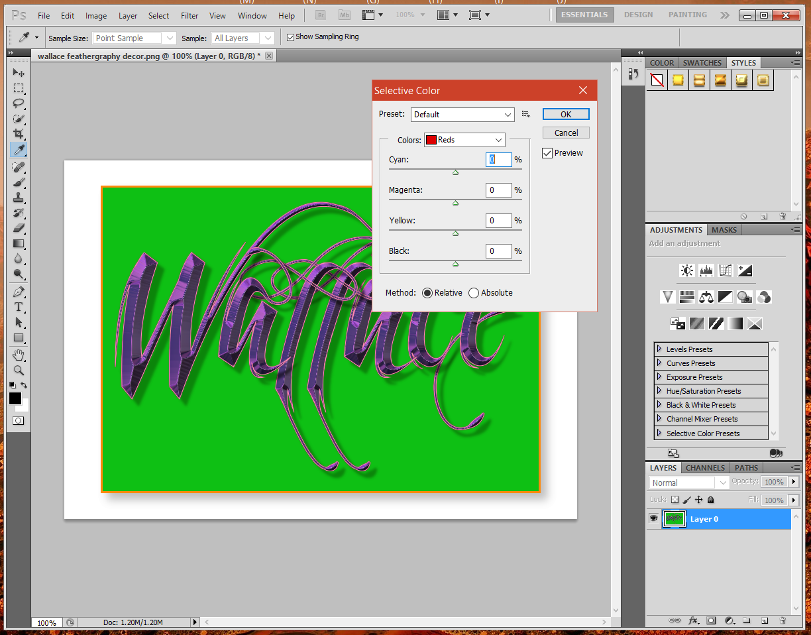811x635 pixels.
Task: Cancel the Selective Color dialog
Action: (x=566, y=133)
